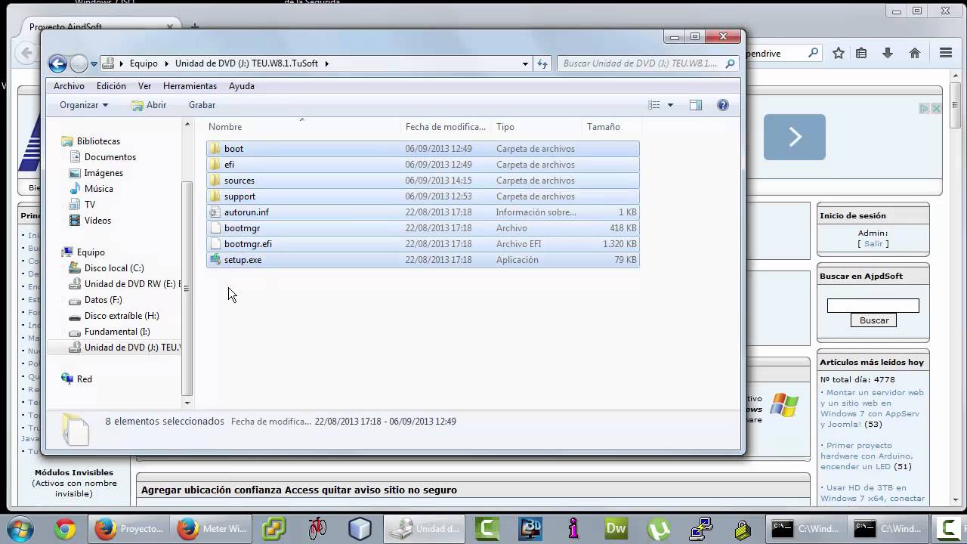Open the Ver menu
Image resolution: width=967 pixels, height=544 pixels.
[x=144, y=86]
